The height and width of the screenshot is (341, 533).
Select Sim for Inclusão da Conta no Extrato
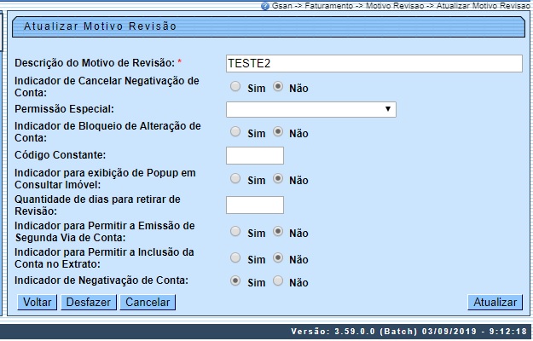tap(235, 257)
